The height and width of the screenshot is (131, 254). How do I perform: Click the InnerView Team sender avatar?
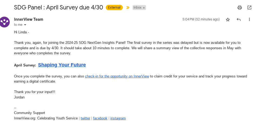pos(5,22)
